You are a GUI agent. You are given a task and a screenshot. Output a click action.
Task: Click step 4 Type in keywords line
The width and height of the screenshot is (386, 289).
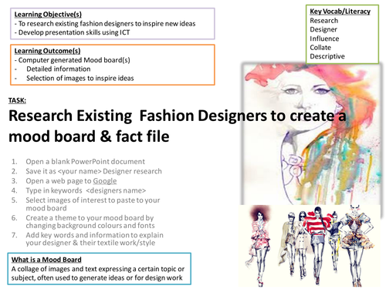(86, 190)
